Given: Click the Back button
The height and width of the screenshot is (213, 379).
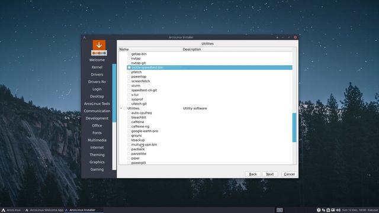Looking at the screenshot, I should [x=253, y=174].
